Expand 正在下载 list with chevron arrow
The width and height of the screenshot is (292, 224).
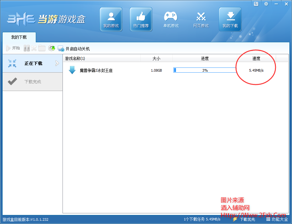tap(57, 63)
